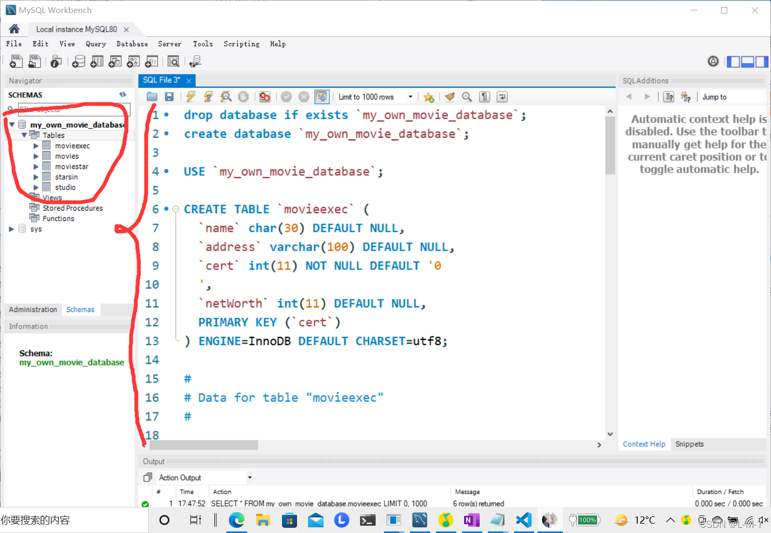
Task: Toggle continue on error for SQL script
Action: [265, 97]
